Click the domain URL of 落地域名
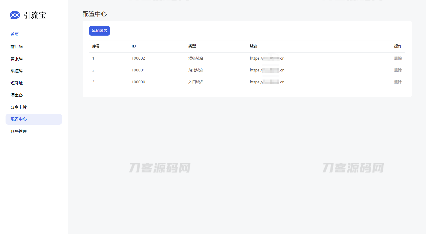Screen dimensions: 426x234 pos(267,70)
